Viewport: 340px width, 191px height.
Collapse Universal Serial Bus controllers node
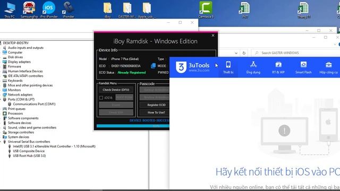point(1,142)
